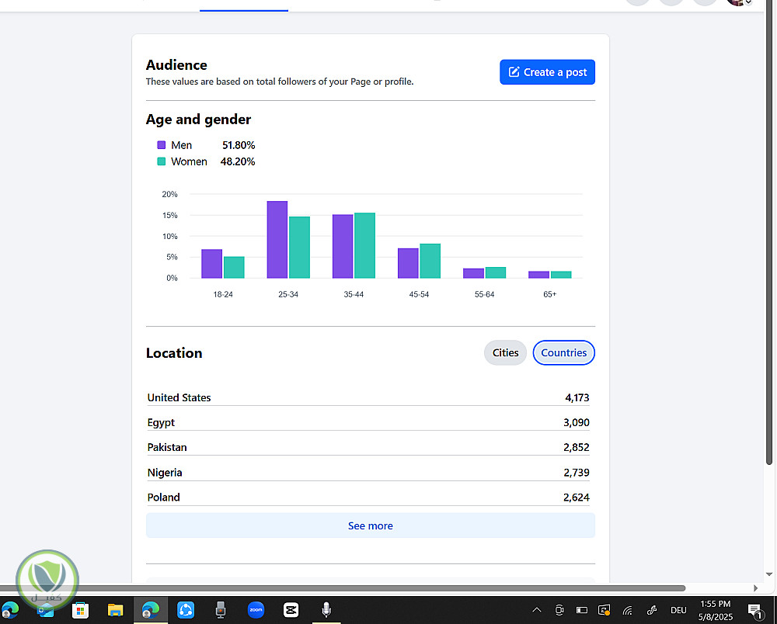777x624 pixels.
Task: Open the voice recorder microphone icon
Action: pos(326,610)
